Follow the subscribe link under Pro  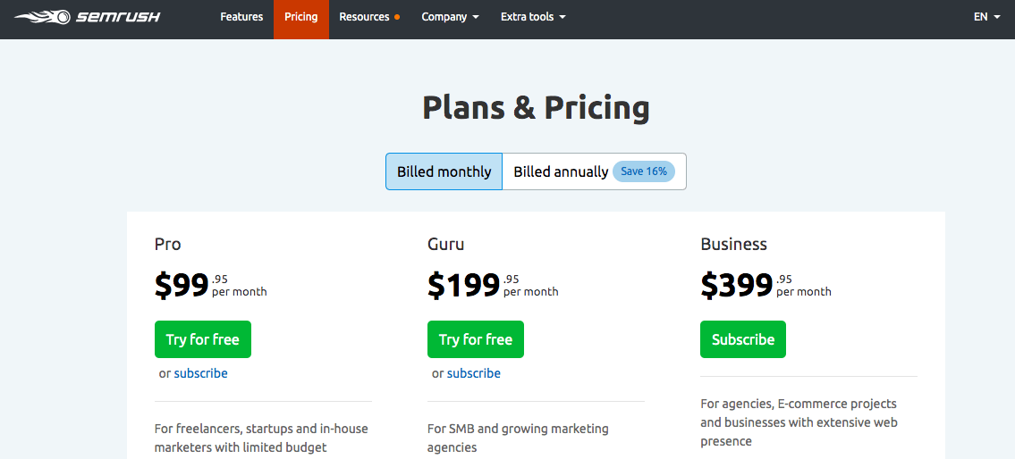tap(200, 373)
